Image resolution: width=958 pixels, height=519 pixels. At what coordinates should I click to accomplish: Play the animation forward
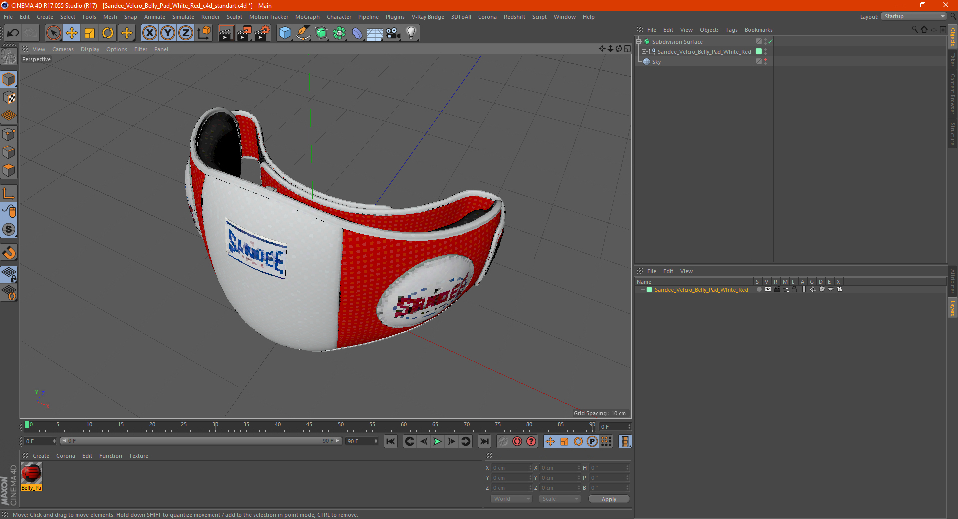click(x=437, y=441)
